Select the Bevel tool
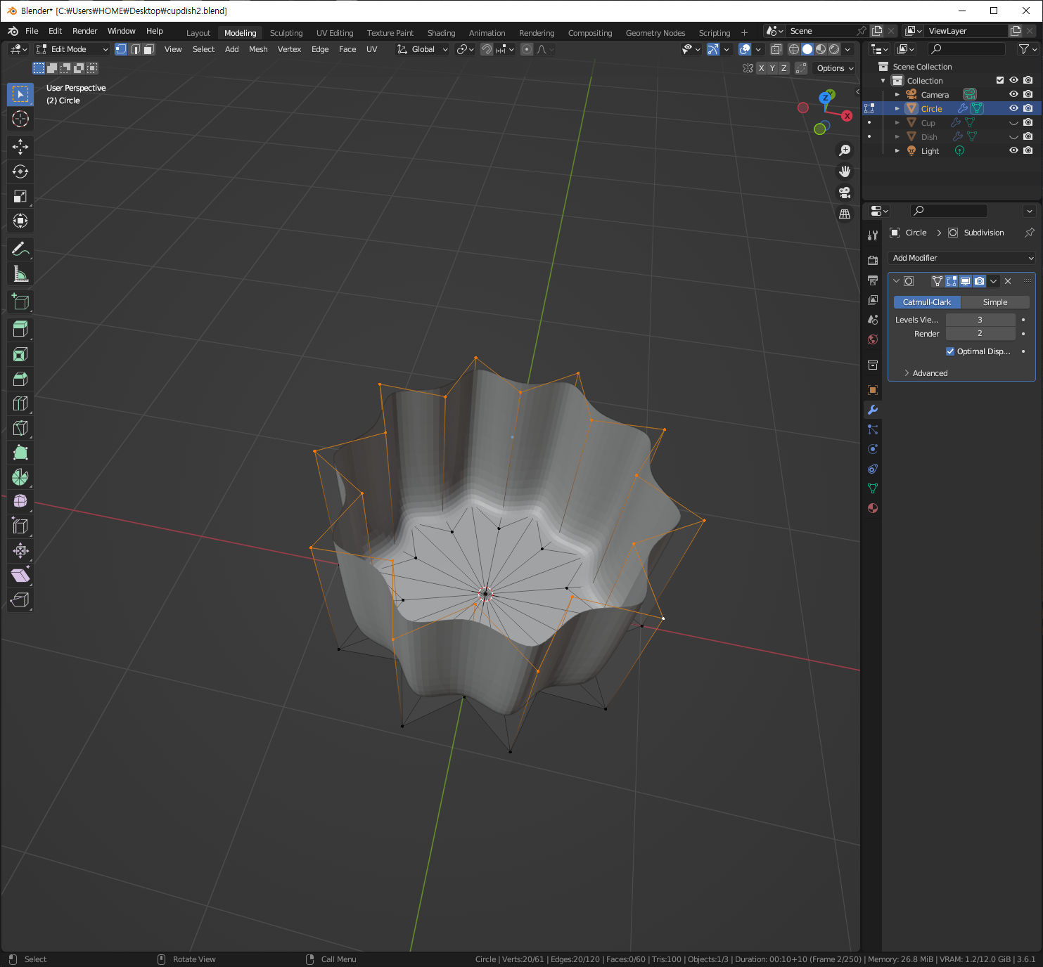 click(20, 379)
